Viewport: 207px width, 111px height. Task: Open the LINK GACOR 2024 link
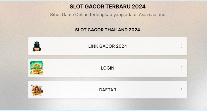pos(108,46)
